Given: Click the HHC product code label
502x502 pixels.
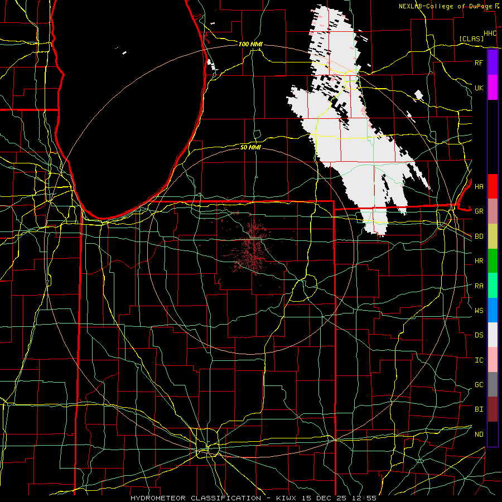Looking at the screenshot, I should [x=490, y=33].
